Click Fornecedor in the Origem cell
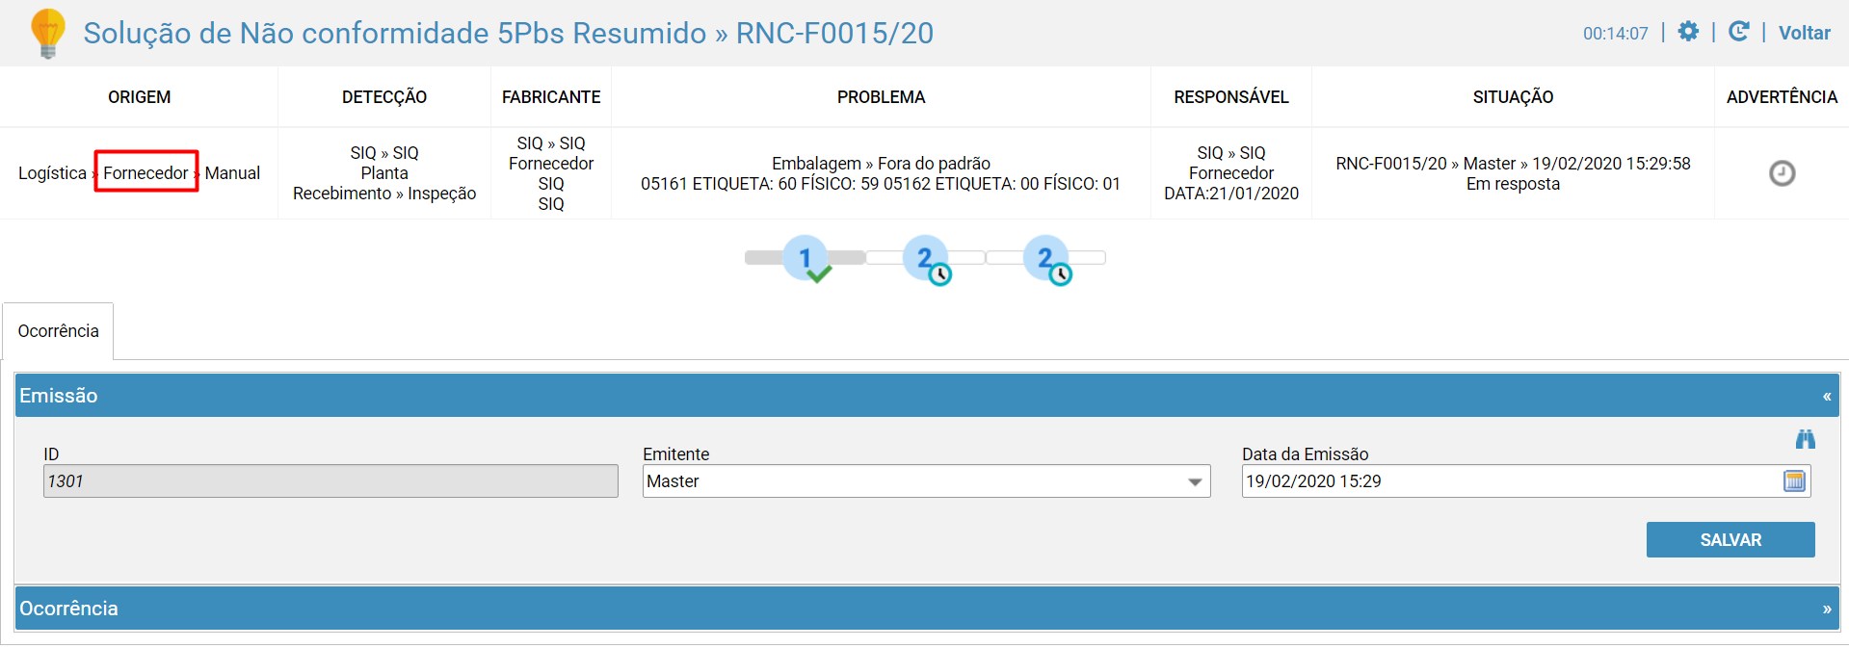This screenshot has height=648, width=1849. (145, 173)
